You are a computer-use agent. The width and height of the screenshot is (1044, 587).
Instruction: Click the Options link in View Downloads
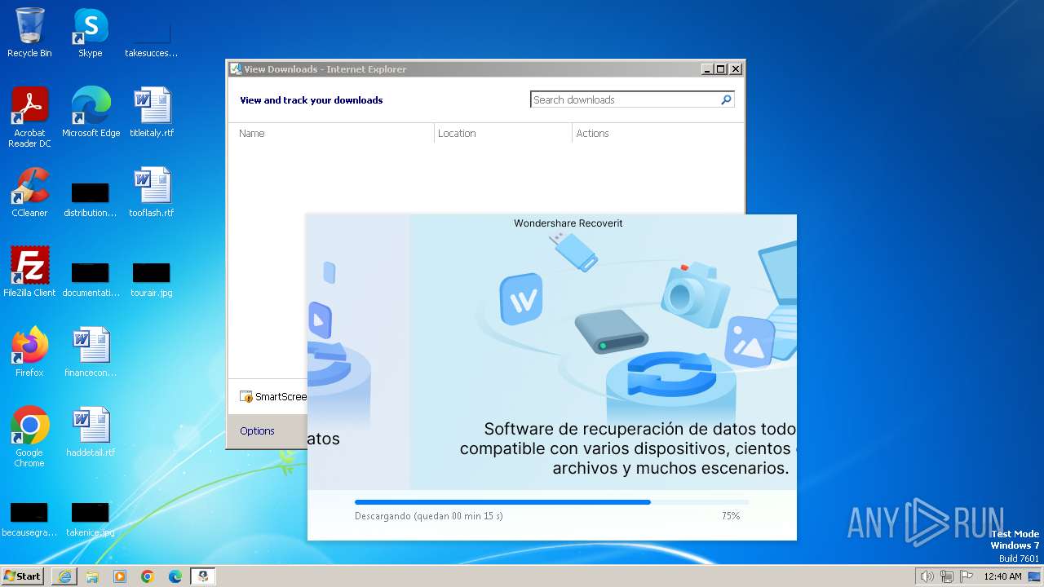point(257,430)
